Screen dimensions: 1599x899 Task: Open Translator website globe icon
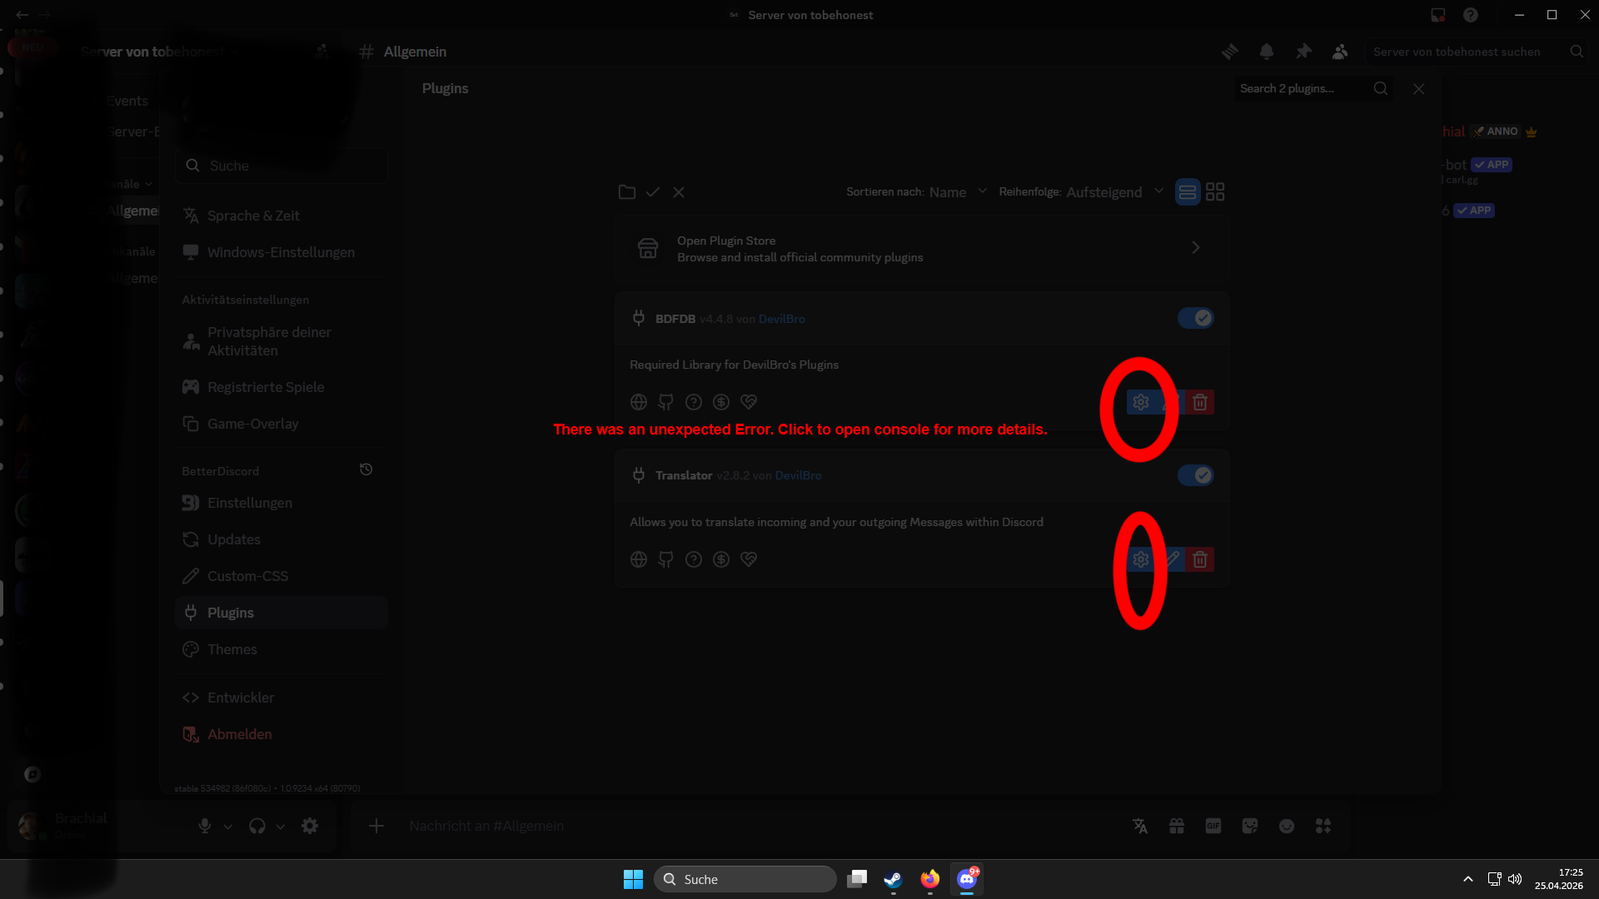click(639, 559)
